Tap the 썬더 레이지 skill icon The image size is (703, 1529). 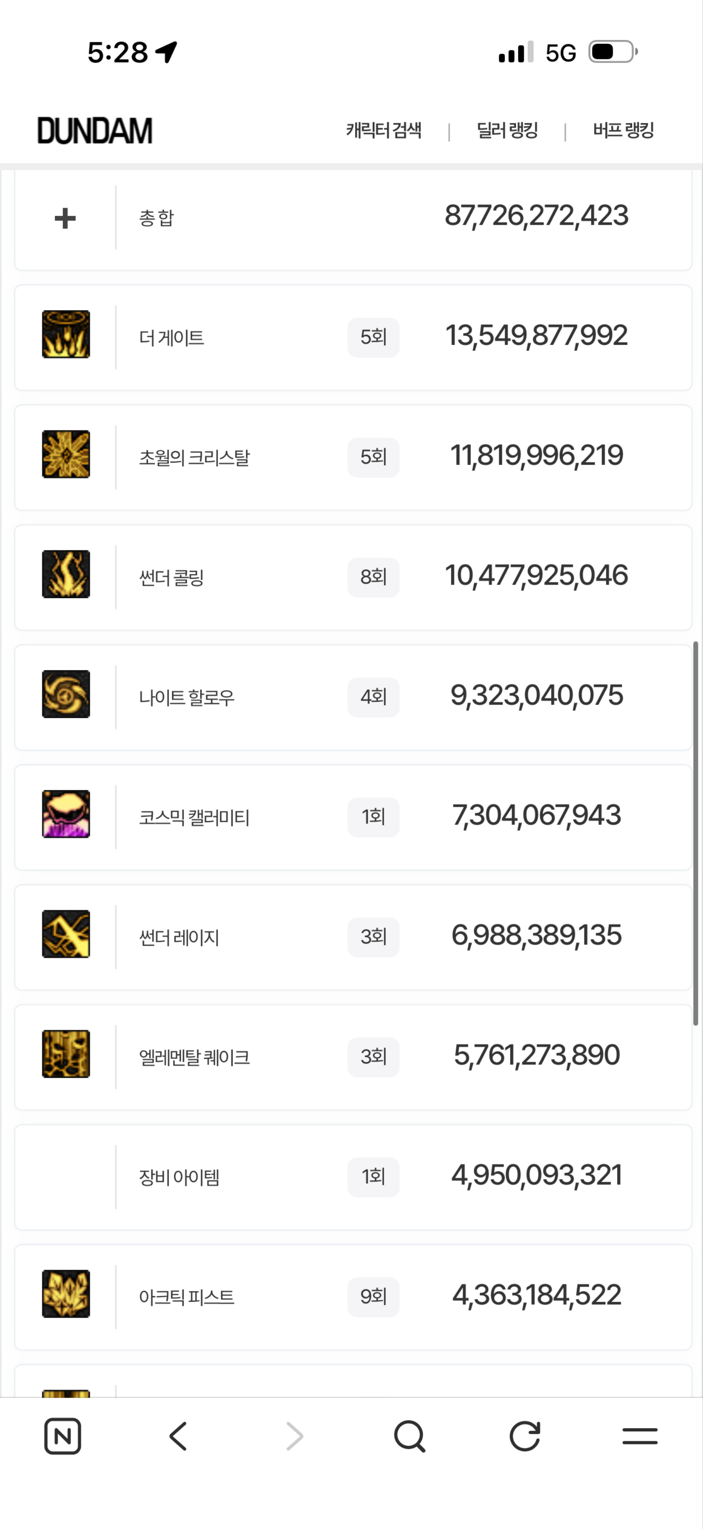(x=66, y=934)
